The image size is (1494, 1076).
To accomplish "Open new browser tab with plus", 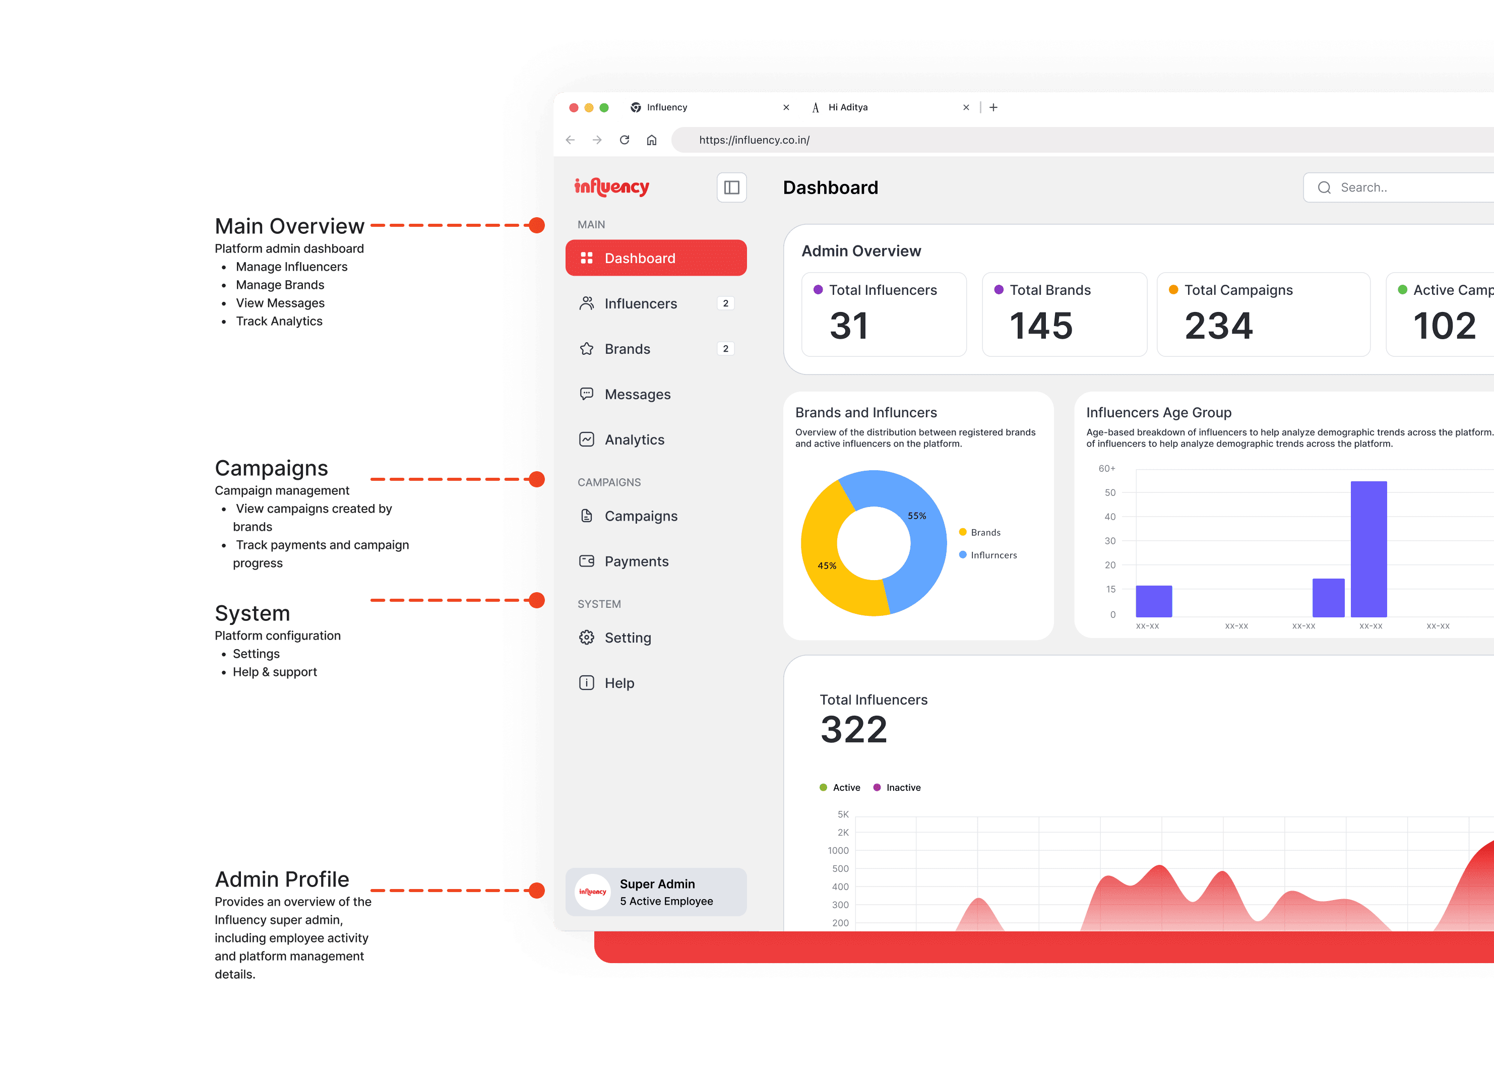I will [993, 107].
